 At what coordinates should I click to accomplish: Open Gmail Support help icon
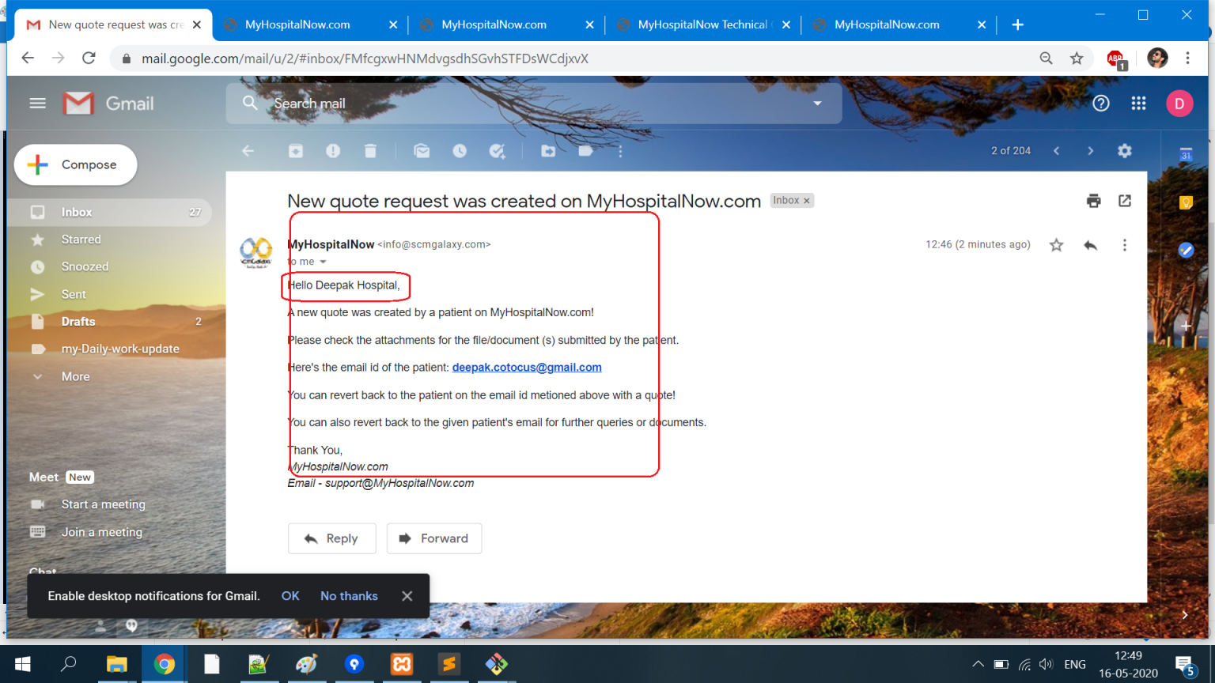[x=1101, y=104]
